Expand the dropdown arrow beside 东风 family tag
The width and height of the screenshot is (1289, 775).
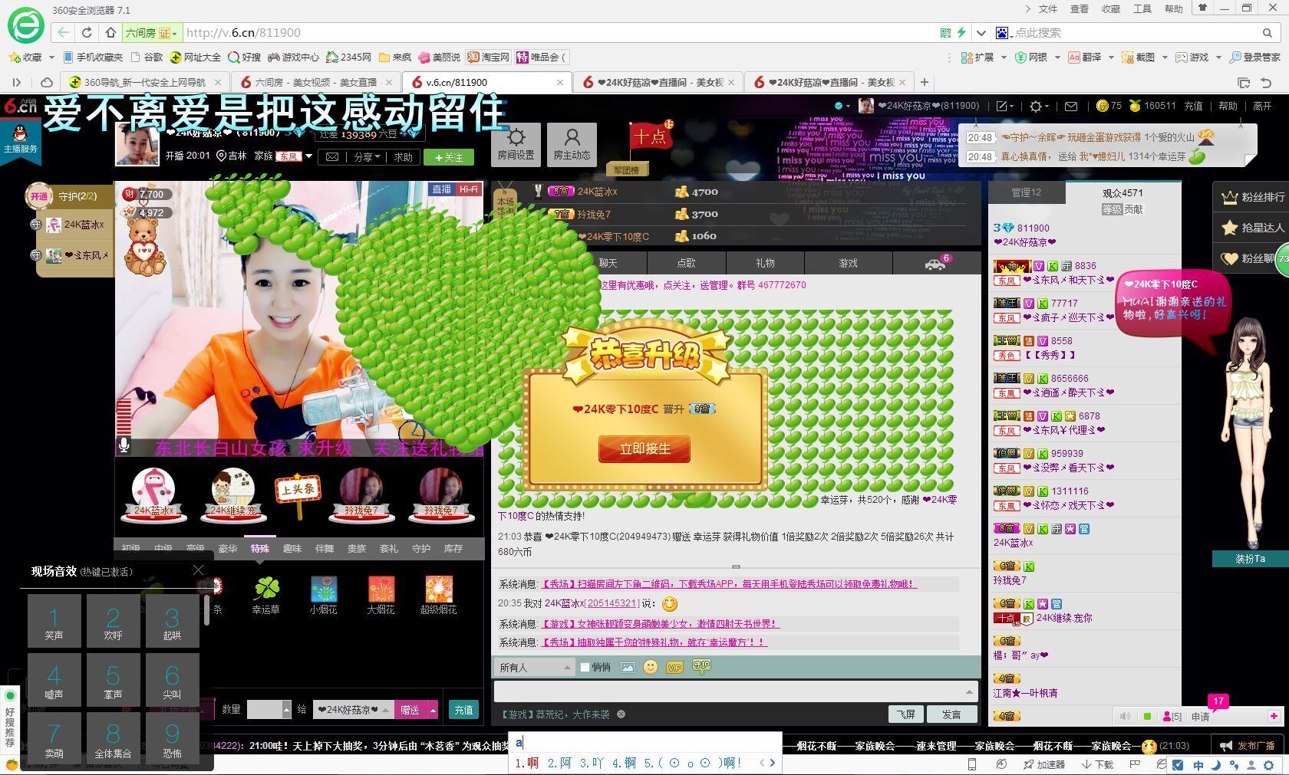tap(308, 156)
